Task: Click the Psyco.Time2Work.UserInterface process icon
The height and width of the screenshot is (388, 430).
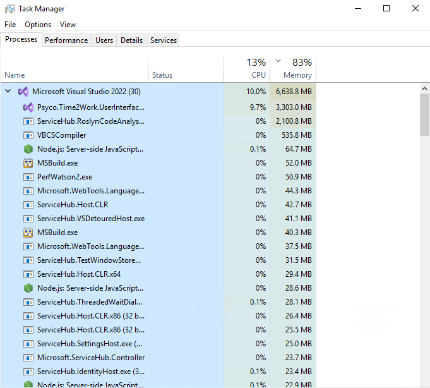Action: tap(28, 107)
